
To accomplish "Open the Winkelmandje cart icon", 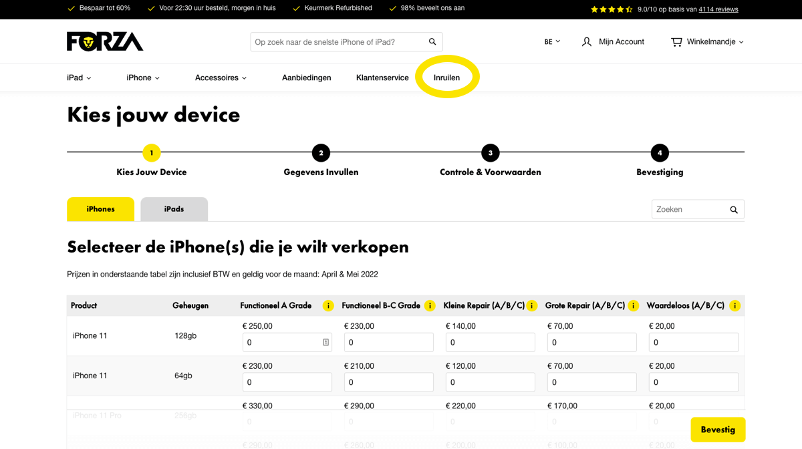I will pyautogui.click(x=676, y=41).
